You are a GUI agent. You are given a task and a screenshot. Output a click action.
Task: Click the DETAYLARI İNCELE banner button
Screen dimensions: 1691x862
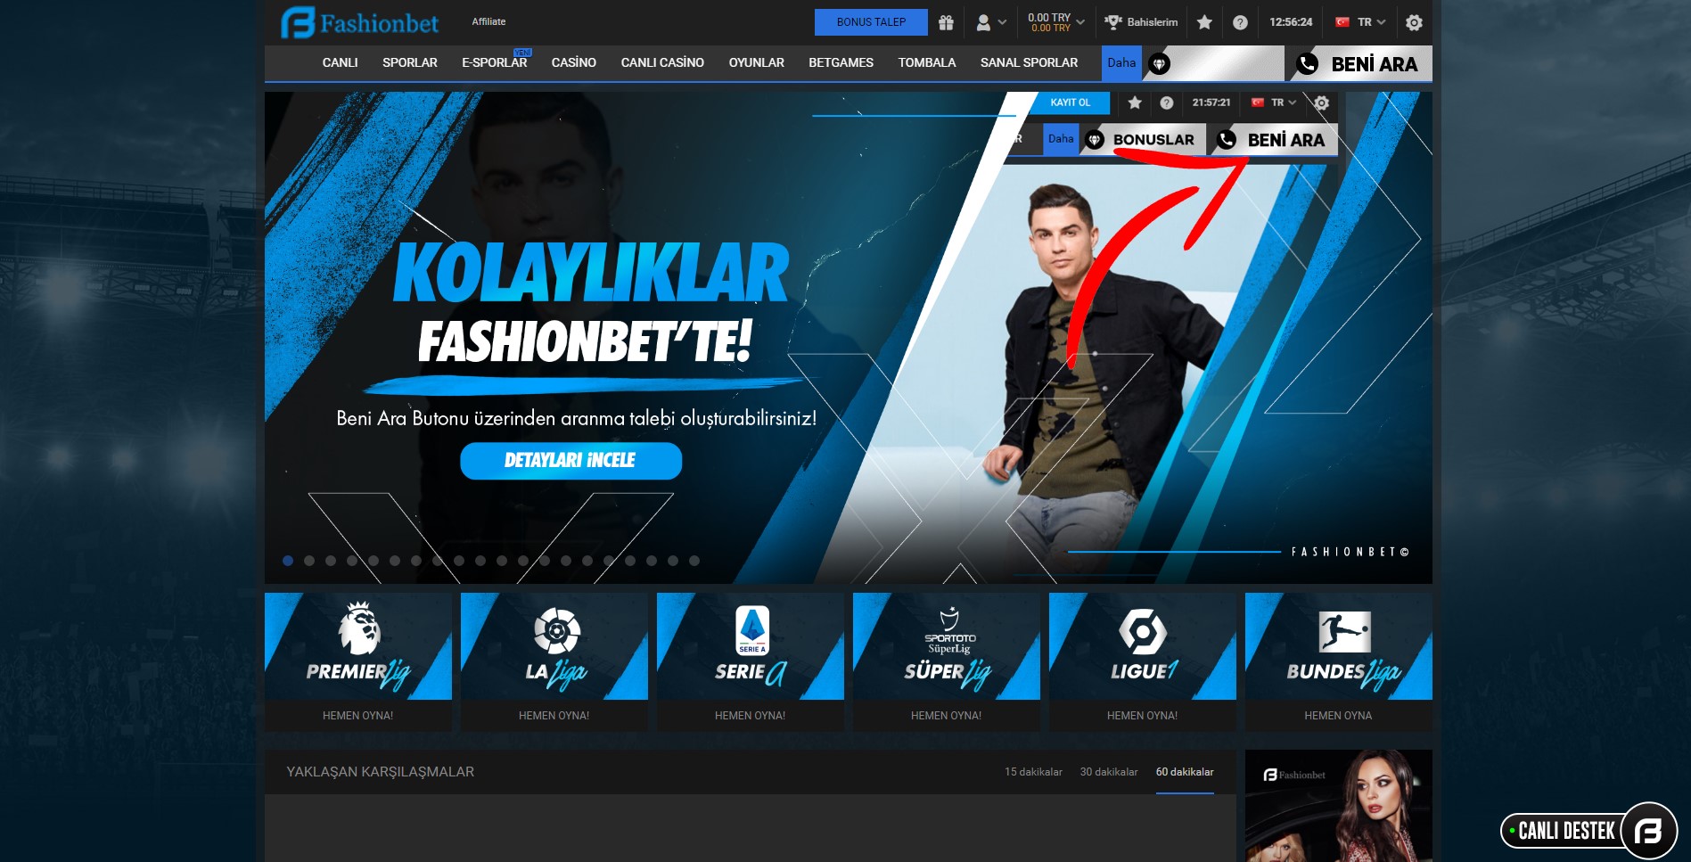click(571, 461)
